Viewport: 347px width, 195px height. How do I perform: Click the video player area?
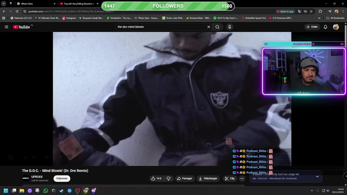172,99
